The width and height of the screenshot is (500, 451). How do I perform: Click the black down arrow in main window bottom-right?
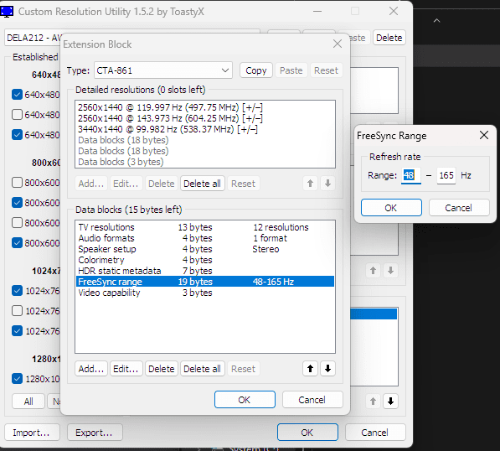pyautogui.click(x=390, y=401)
